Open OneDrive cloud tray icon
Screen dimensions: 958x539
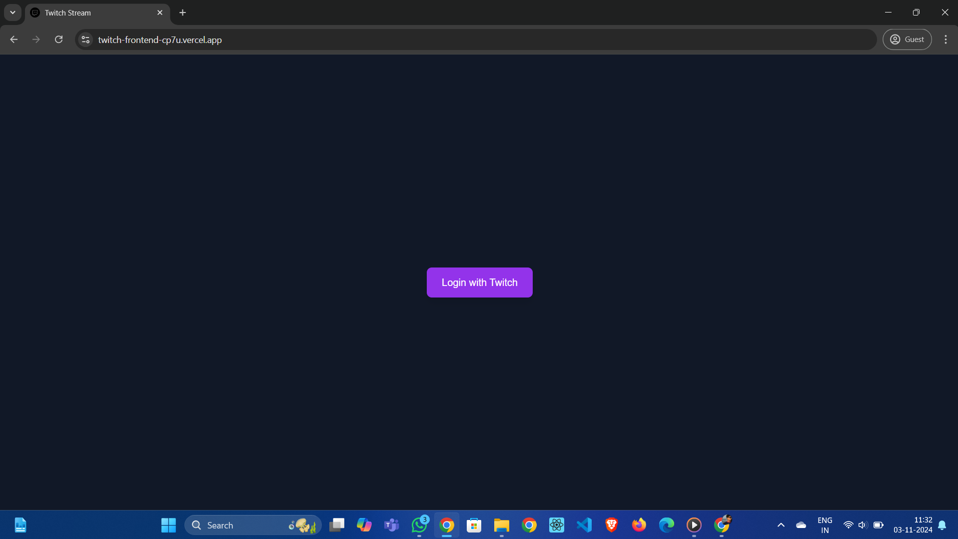point(801,525)
